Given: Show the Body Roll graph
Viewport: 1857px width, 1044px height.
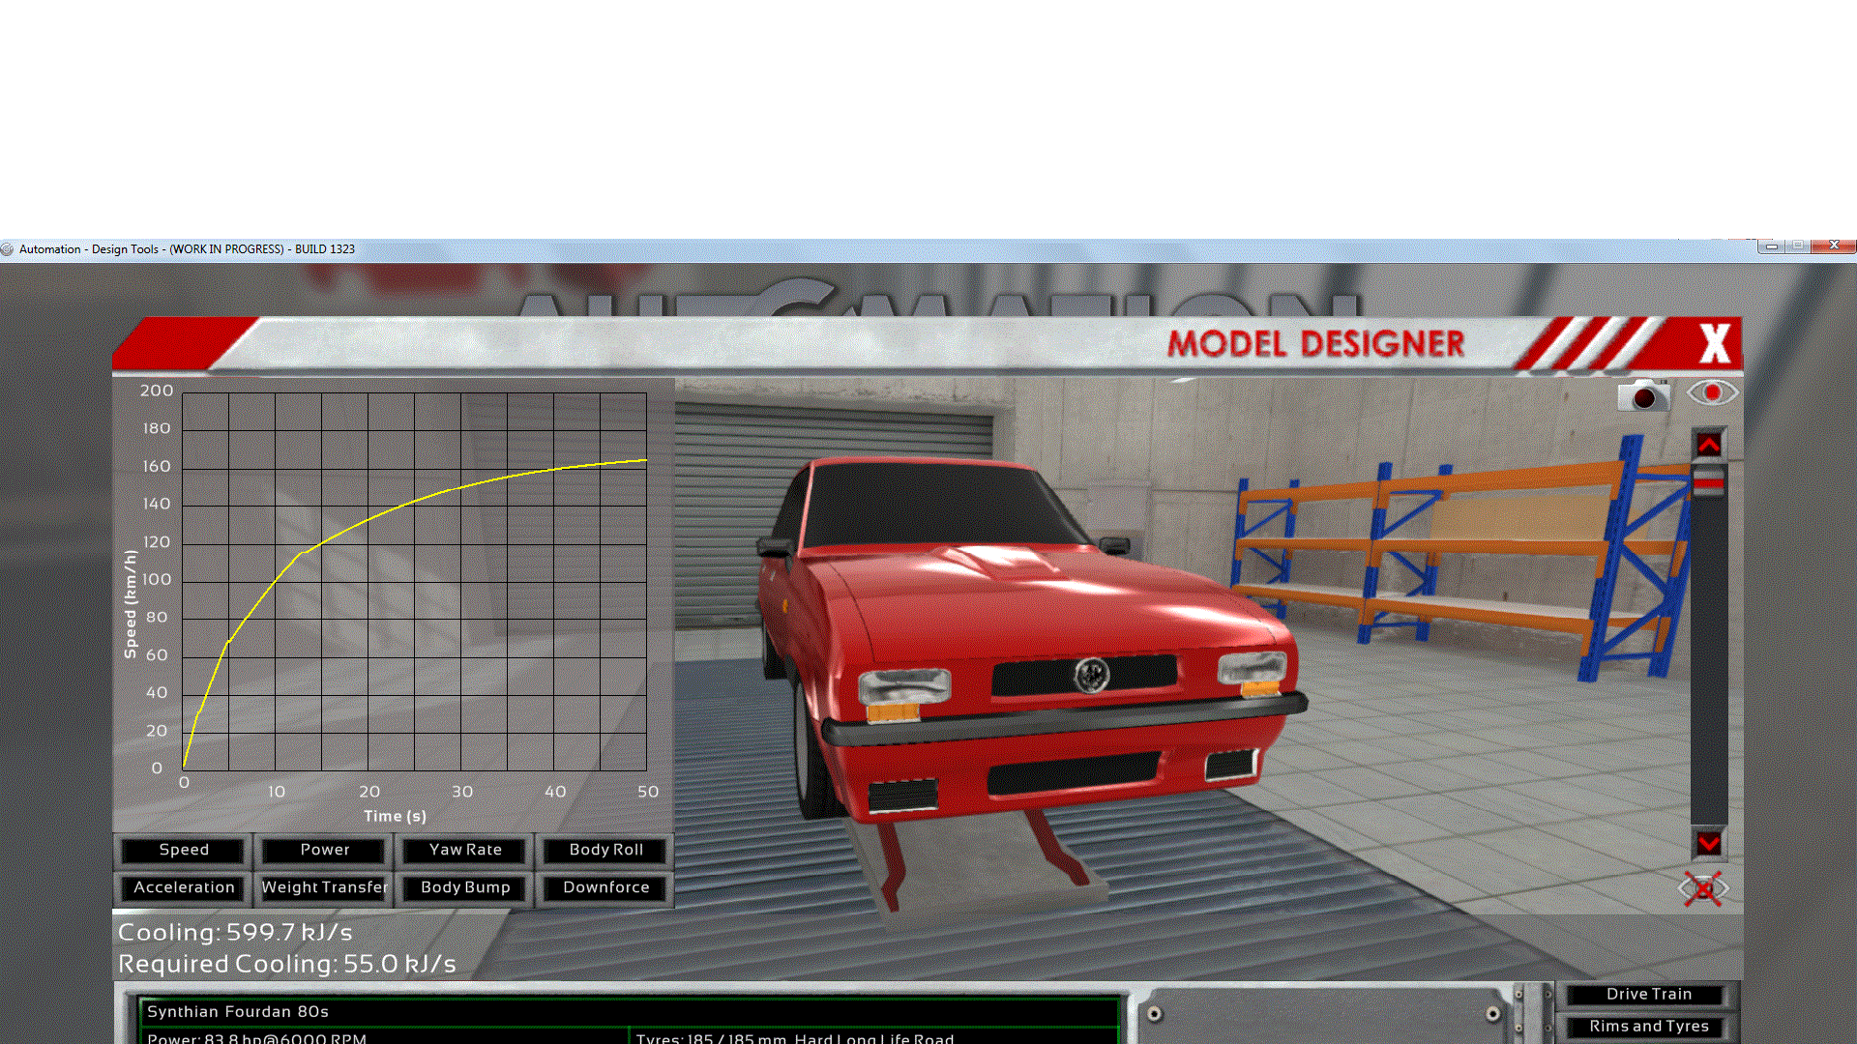Looking at the screenshot, I should [x=606, y=850].
